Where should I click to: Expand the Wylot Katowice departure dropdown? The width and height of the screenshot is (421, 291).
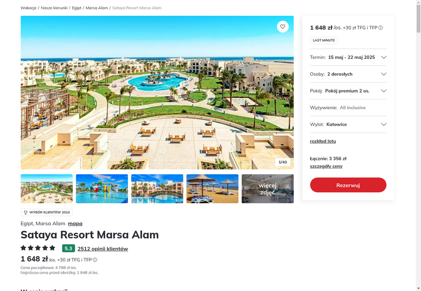(348, 124)
